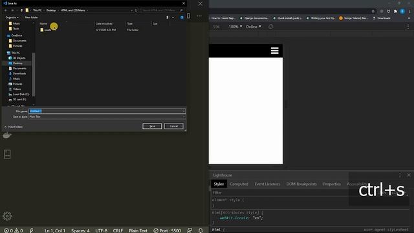This screenshot has width=414, height=233.
Task: Open Chrome extensions puzzle icon
Action: (395, 12)
